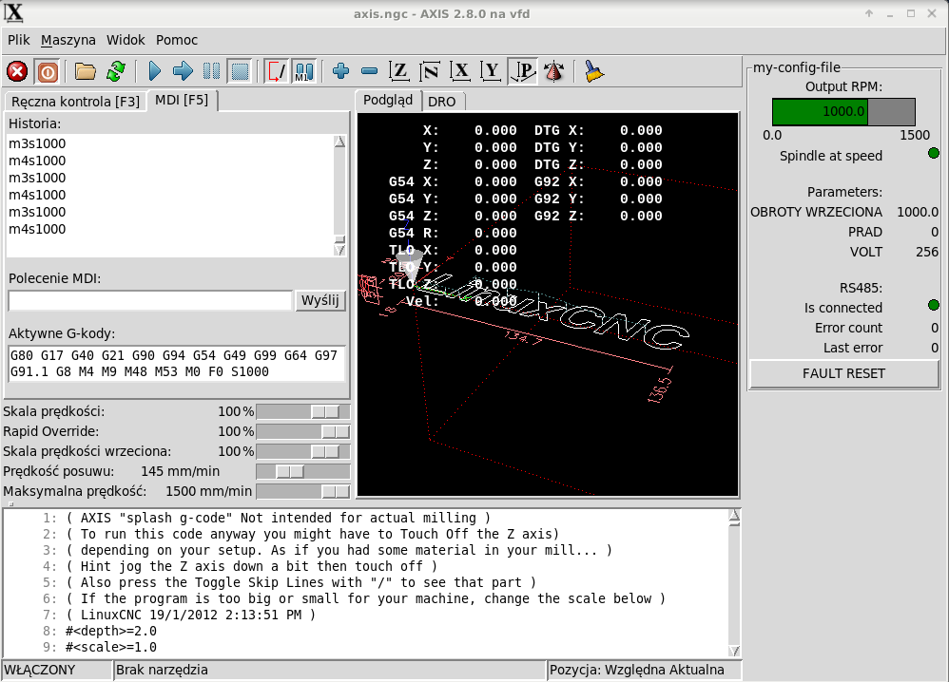Switch to the DRO tab

pos(442,102)
